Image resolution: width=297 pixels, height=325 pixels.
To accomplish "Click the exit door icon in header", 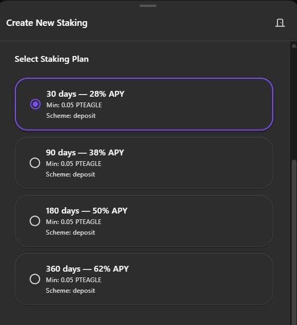I will coord(280,23).
